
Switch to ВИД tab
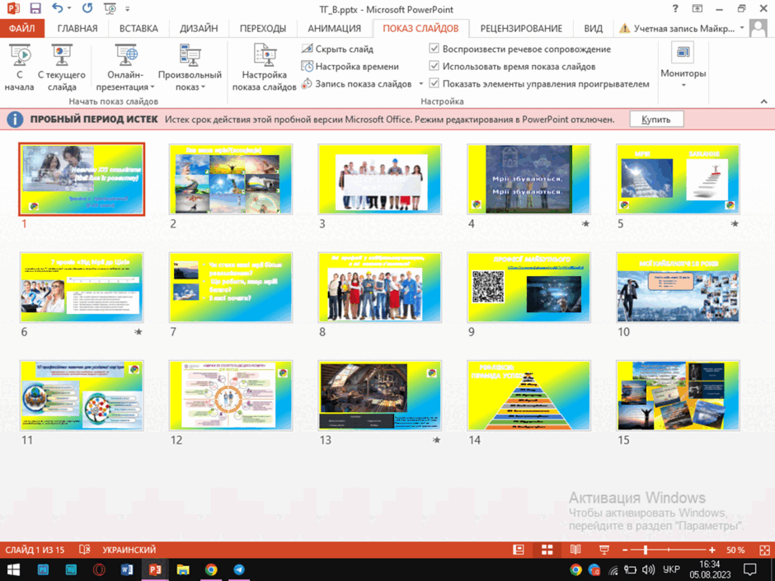[x=593, y=28]
